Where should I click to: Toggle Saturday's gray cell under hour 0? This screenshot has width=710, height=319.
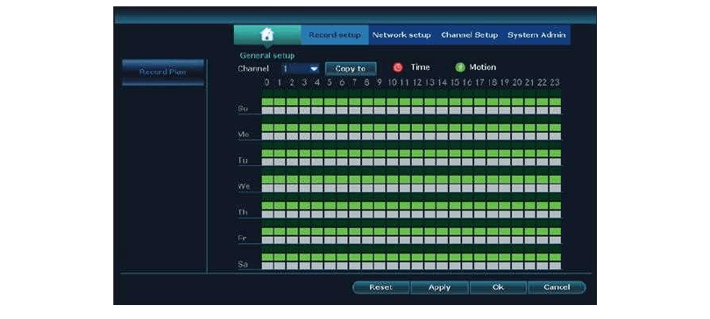[x=267, y=266]
